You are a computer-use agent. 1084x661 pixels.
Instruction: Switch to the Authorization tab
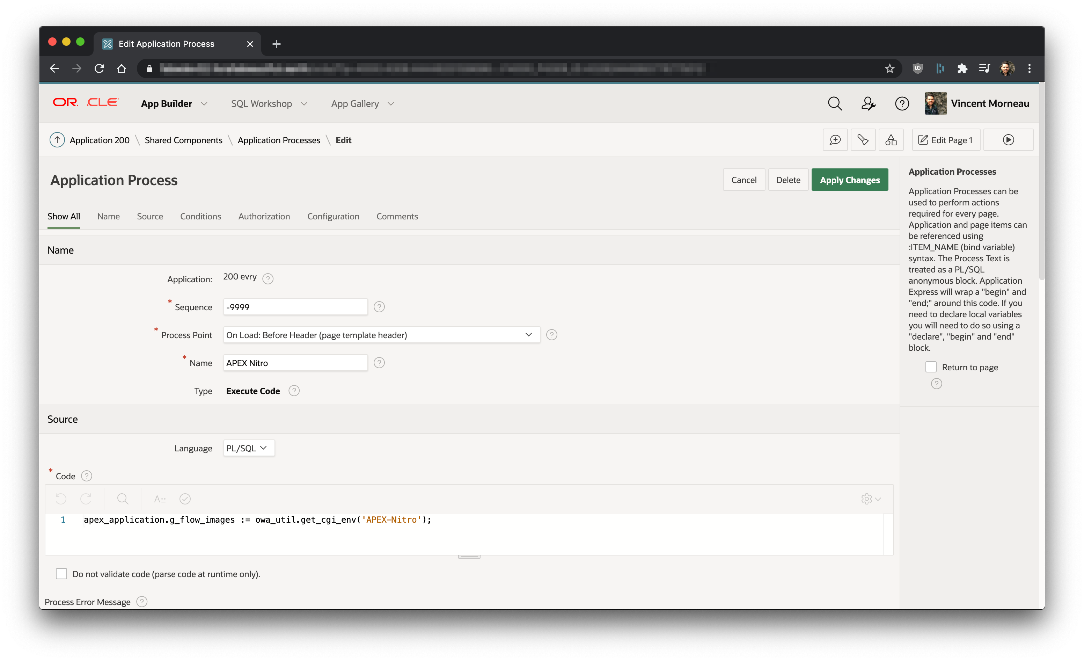264,217
